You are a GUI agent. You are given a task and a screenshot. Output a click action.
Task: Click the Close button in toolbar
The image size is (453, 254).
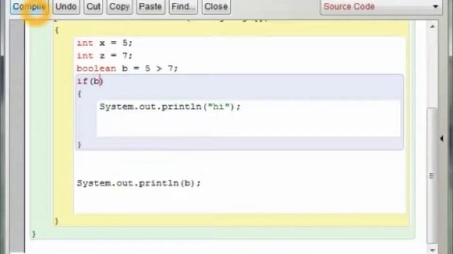(216, 6)
